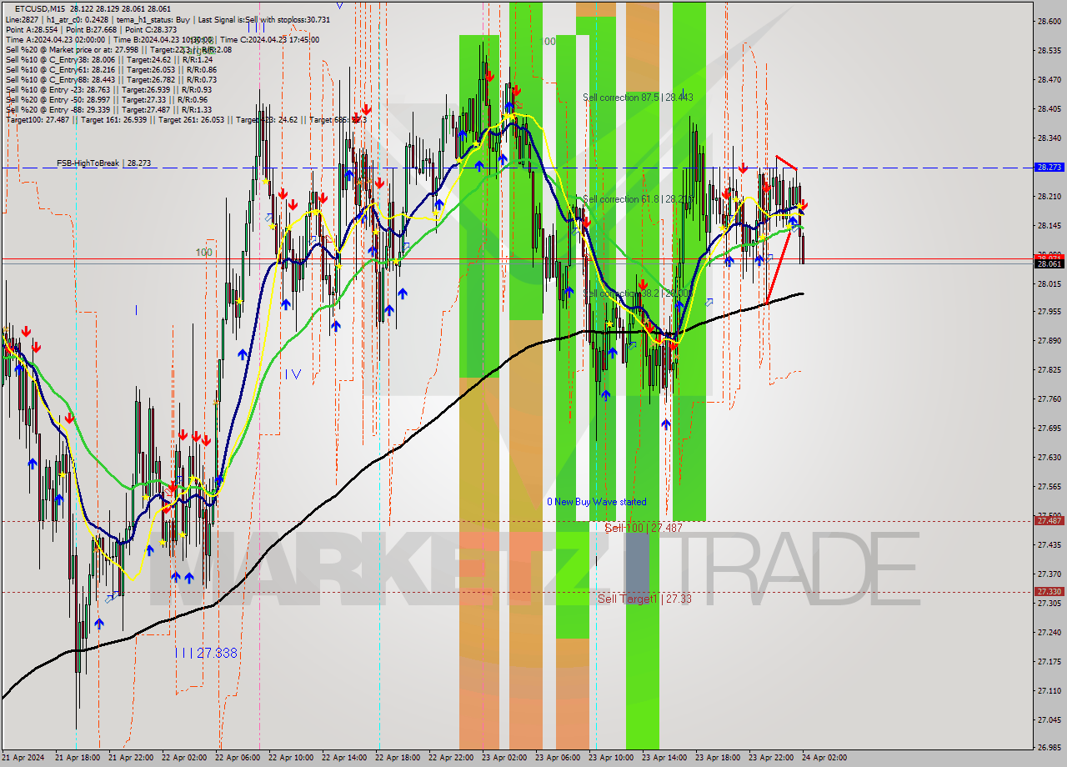Click the 'Target100: 27.487' targets line

click(186, 119)
